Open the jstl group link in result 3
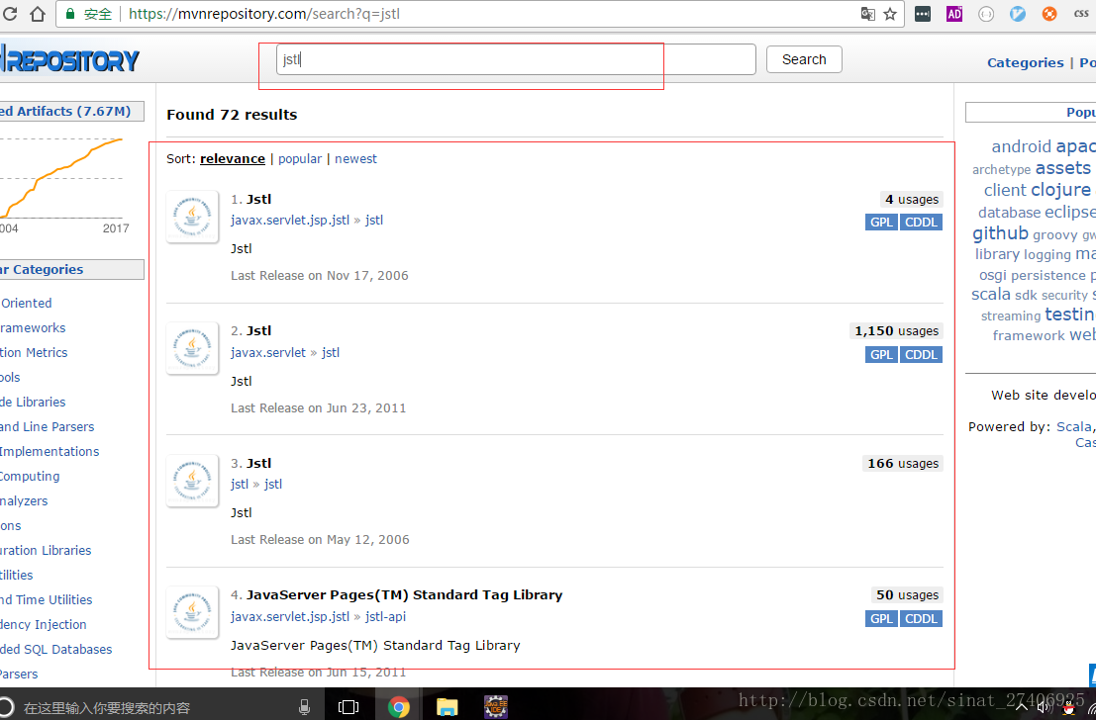This screenshot has height=720, width=1096. click(240, 484)
